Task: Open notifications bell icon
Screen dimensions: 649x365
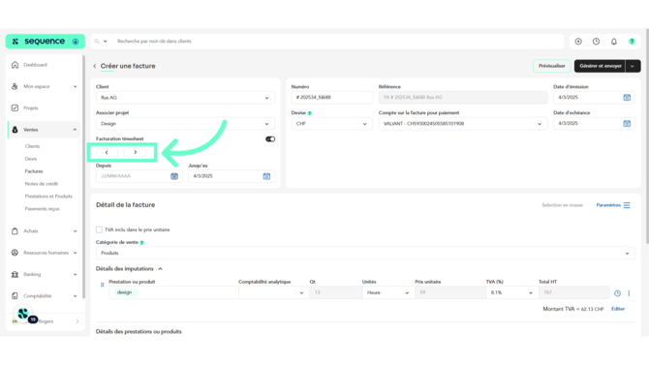Action: point(614,42)
